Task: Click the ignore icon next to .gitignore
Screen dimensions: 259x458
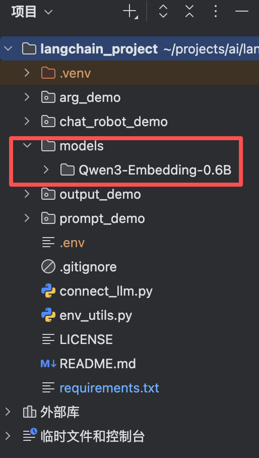Action: pyautogui.click(x=48, y=267)
